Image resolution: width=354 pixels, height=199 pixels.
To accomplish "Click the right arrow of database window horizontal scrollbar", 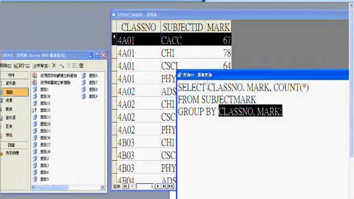I will [x=102, y=187].
